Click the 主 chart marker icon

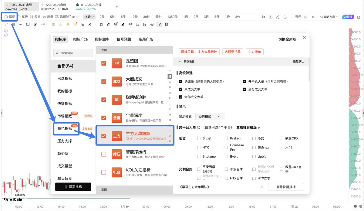(x=53, y=24)
